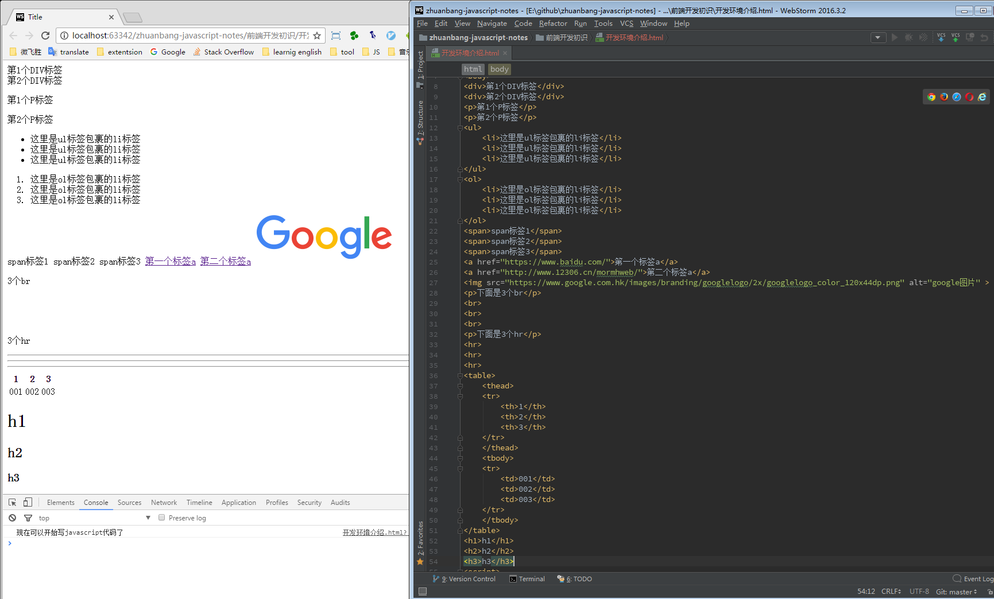This screenshot has width=994, height=599.
Task: Open the console context 'top' dropdown
Action: pos(95,518)
